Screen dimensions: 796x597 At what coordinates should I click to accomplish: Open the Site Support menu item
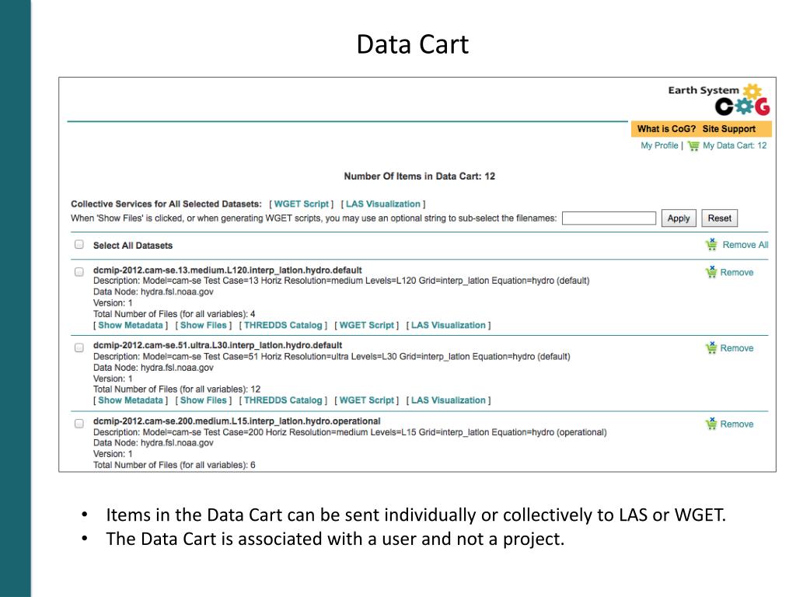pyautogui.click(x=728, y=129)
